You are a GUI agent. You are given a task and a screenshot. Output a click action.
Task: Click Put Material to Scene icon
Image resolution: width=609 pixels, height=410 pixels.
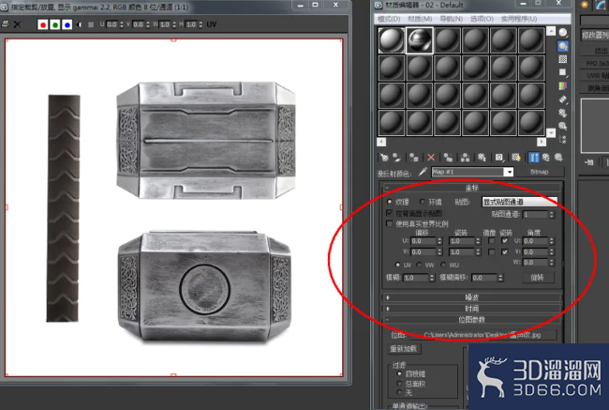click(396, 158)
